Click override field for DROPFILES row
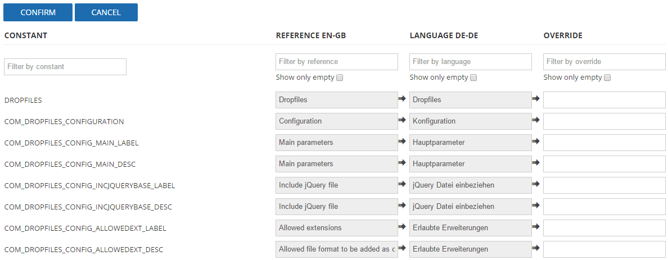668x260 pixels. coord(604,100)
